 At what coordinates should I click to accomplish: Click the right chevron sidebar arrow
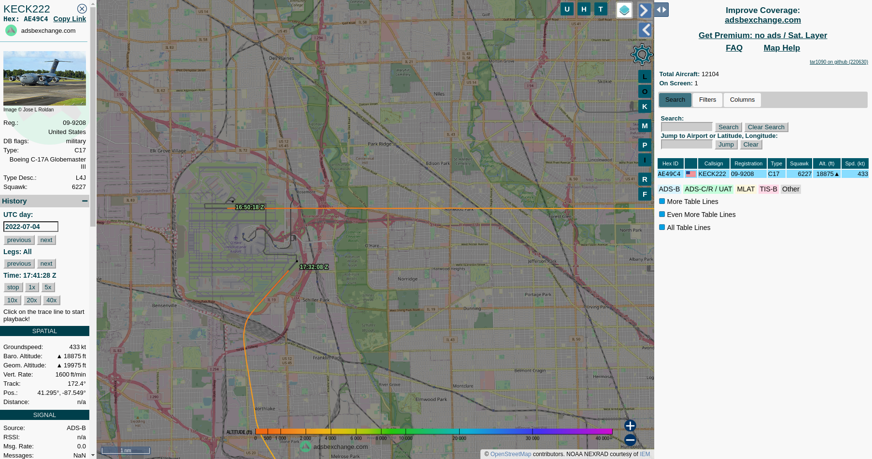click(645, 10)
